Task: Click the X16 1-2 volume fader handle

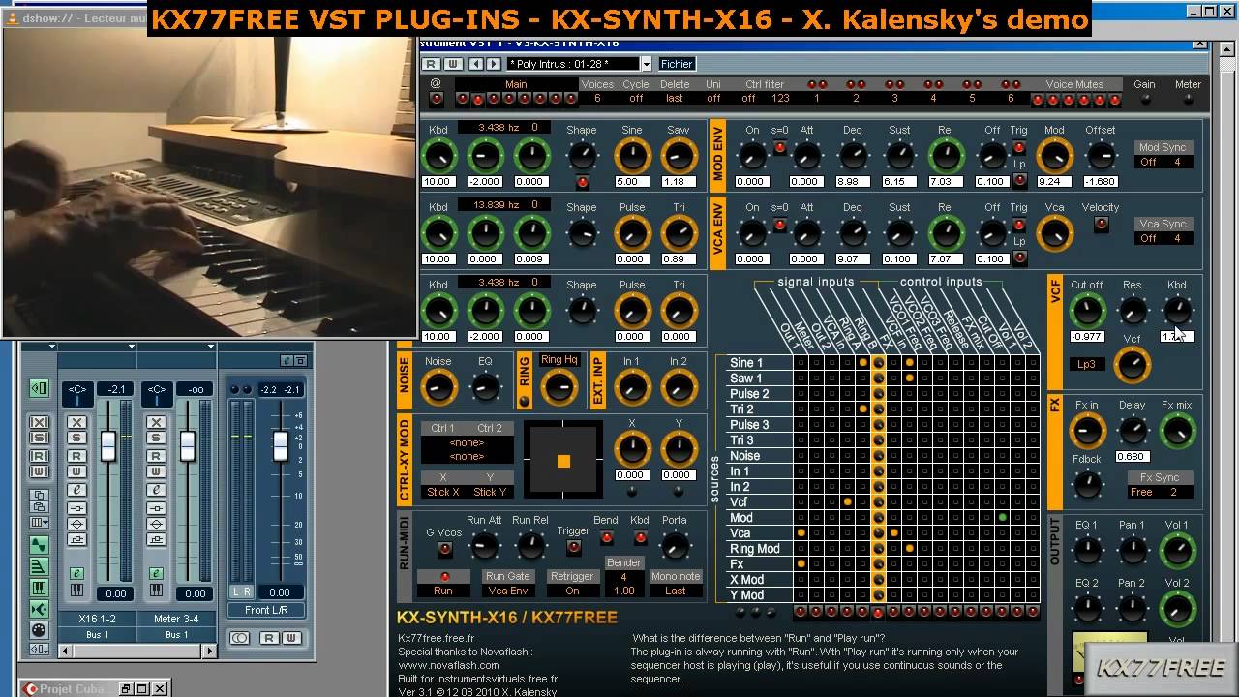Action: 108,446
